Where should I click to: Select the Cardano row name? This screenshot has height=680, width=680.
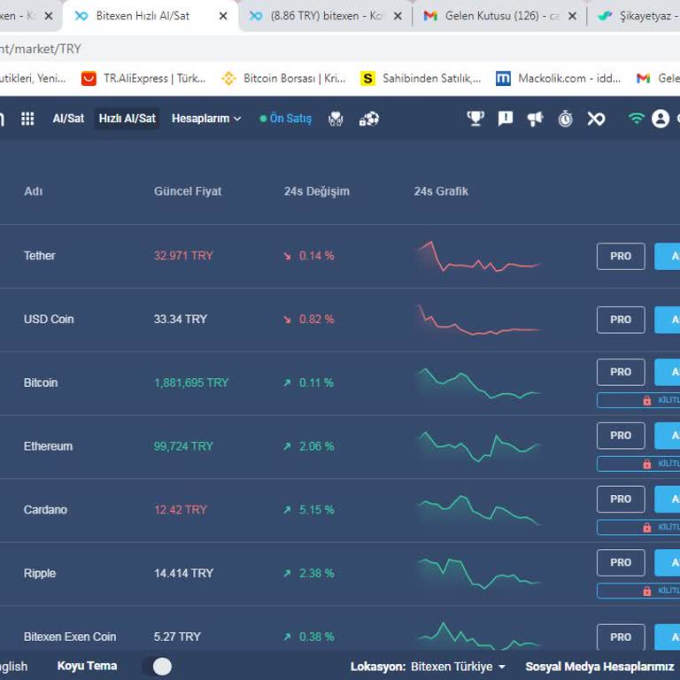click(x=45, y=510)
